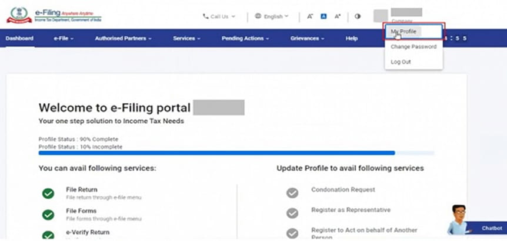507x241 pixels.
Task: Click the grey check next to Condonation Request
Action: pos(292,193)
